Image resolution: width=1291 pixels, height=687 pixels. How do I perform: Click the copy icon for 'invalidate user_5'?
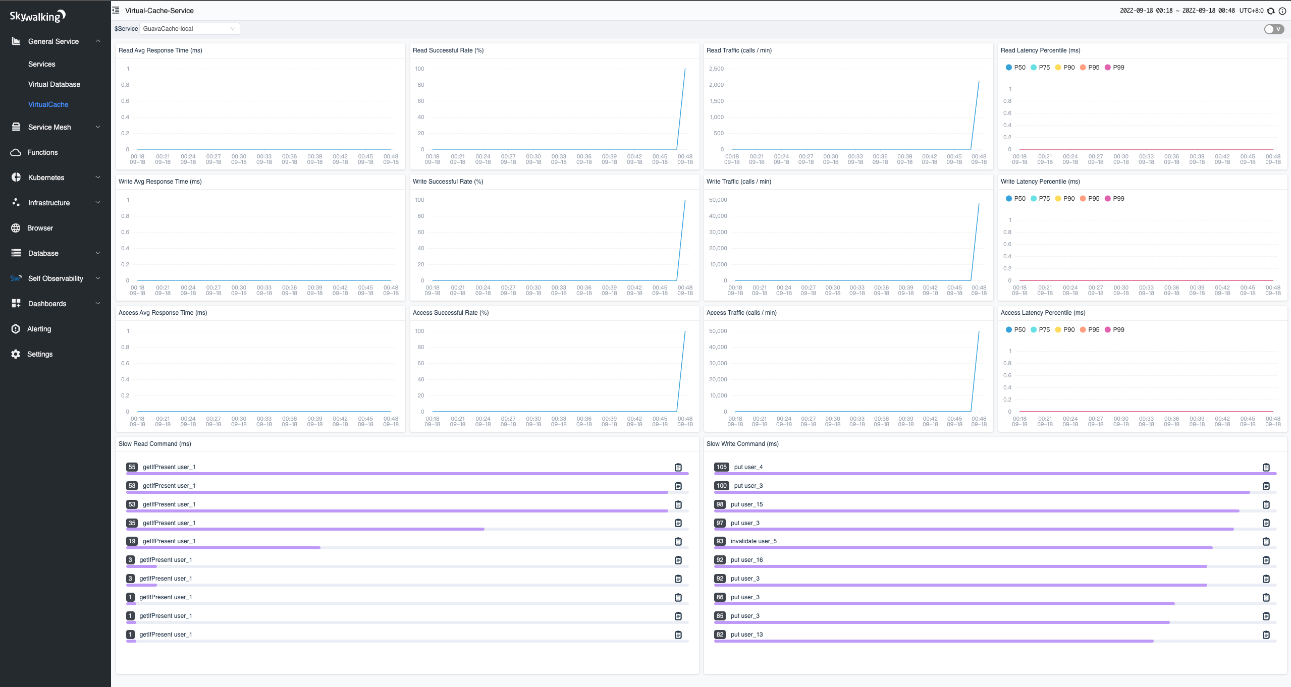[x=1266, y=541]
